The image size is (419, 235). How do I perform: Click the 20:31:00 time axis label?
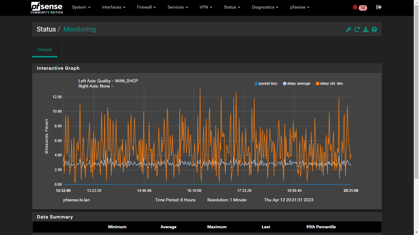click(351, 190)
